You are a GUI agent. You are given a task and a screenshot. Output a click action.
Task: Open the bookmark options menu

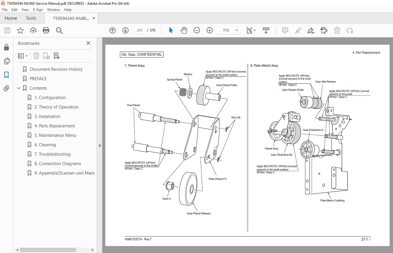(23, 56)
